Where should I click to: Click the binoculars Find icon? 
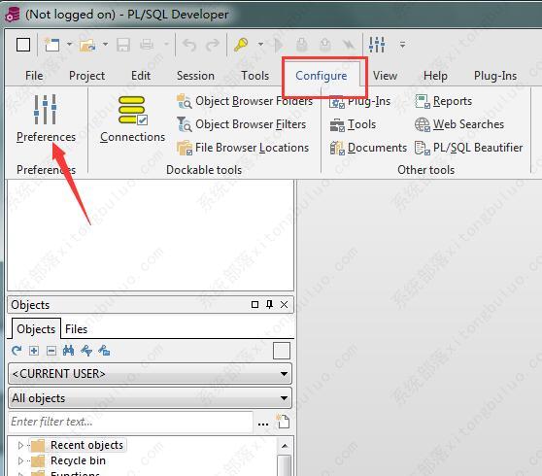68,352
